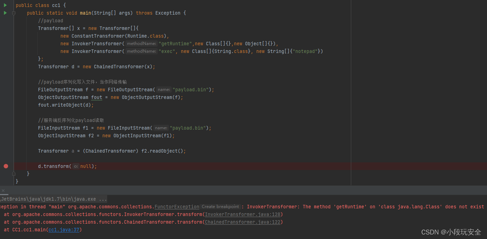Click the server deserialization comment line
This screenshot has height=239, width=487.
pos(71,120)
